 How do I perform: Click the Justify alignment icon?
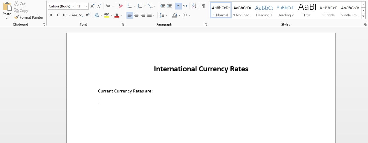pos(149,15)
